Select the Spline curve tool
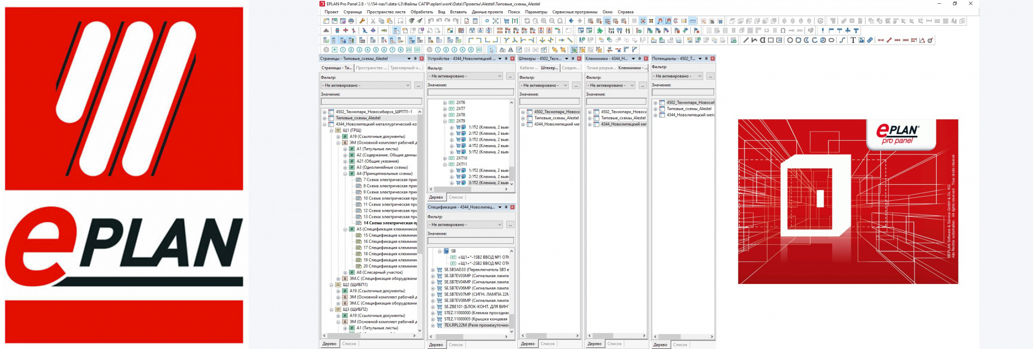1033x349 pixels. click(842, 40)
